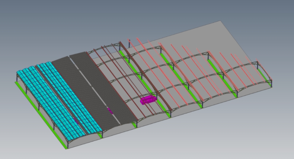Select the second cyan glass roof strip
294x159 pixels.
pos(69,95)
